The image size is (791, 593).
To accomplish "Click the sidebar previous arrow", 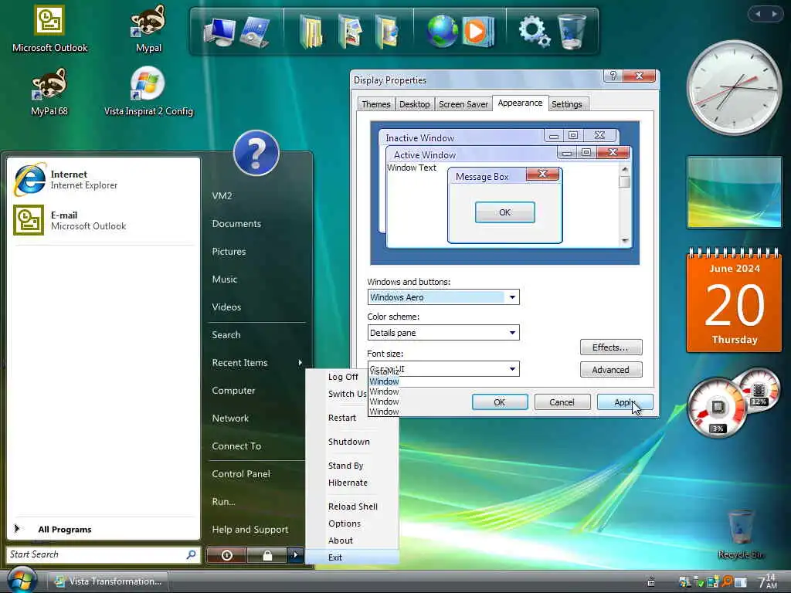I will pos(757,14).
